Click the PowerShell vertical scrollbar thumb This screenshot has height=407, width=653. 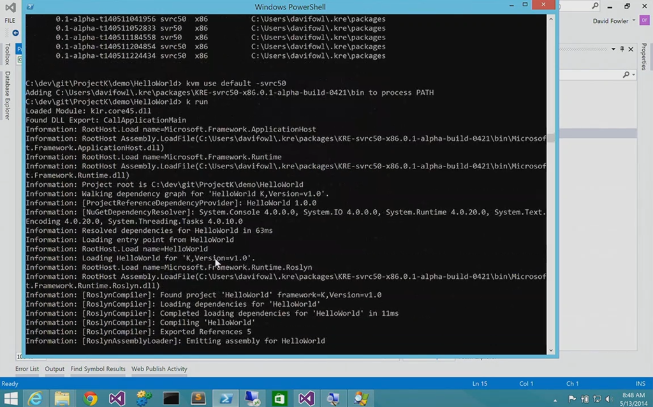coord(551,138)
